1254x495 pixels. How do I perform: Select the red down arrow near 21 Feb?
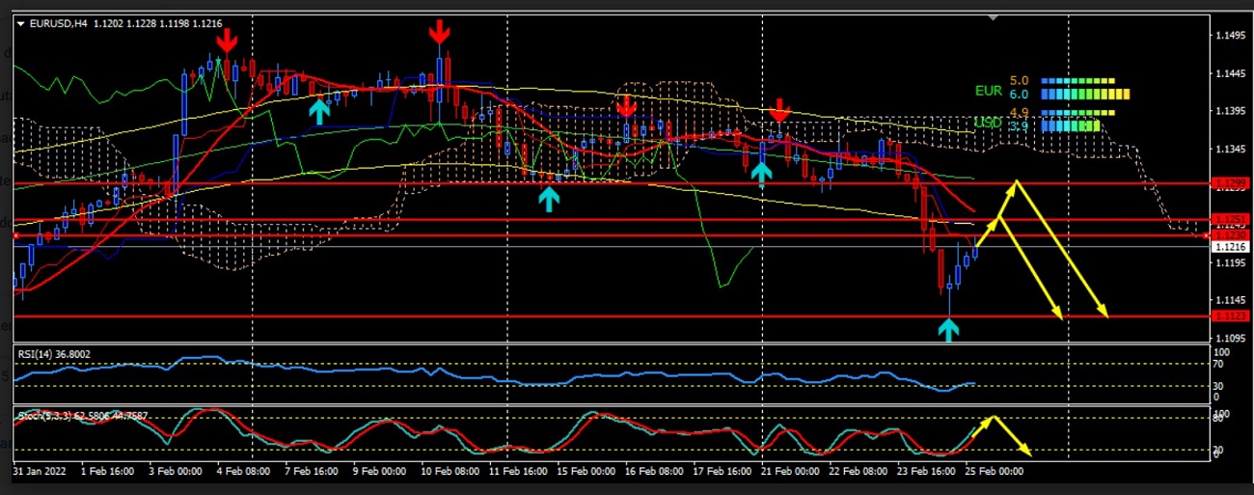[x=779, y=110]
